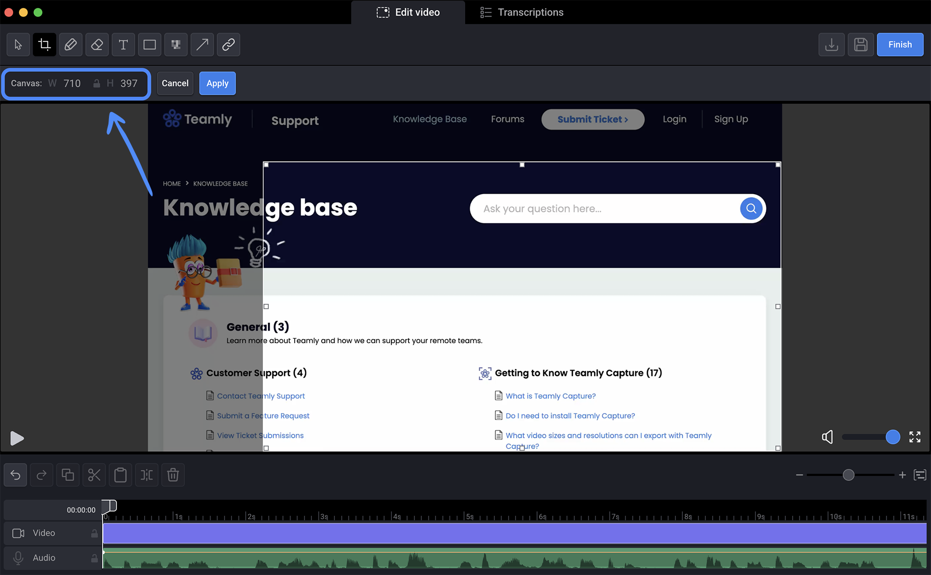The image size is (931, 575).
Task: Click Submit a Feature Request link
Action: pos(263,416)
